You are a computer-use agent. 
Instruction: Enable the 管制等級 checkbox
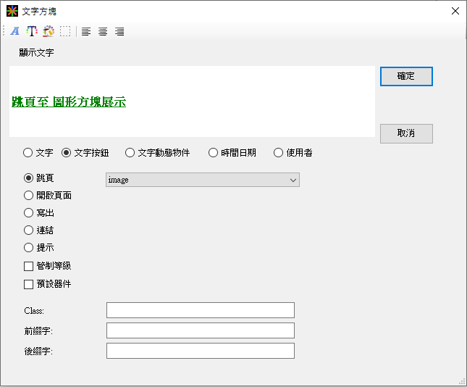click(x=29, y=266)
